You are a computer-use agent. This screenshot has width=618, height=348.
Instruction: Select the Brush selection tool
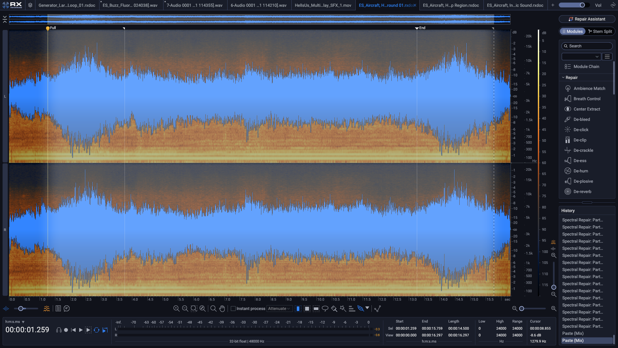click(334, 309)
